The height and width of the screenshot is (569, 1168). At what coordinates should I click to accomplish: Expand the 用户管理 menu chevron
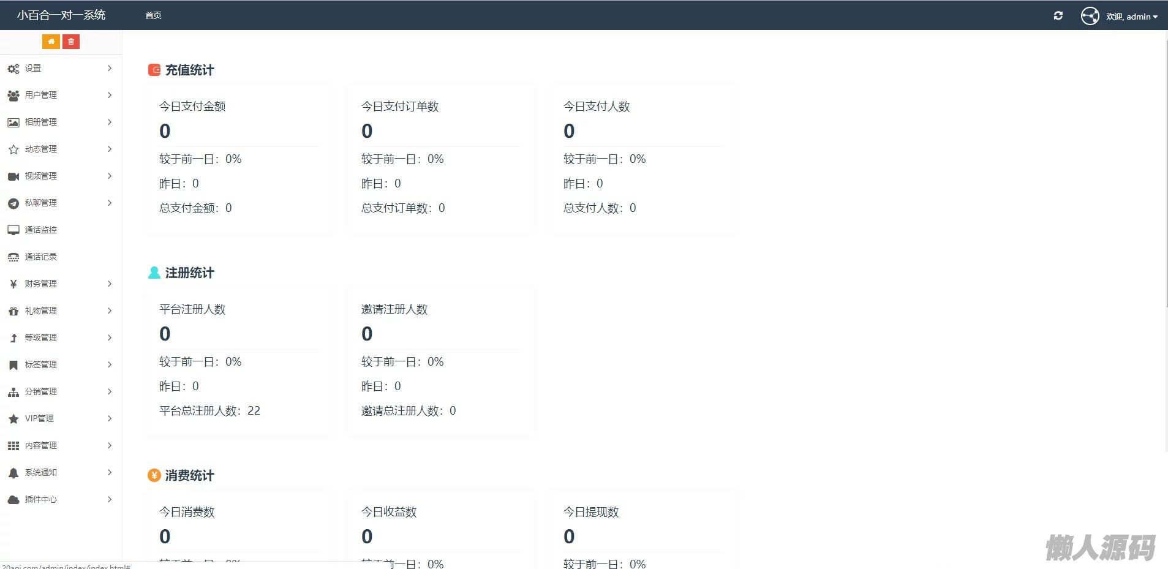coord(110,95)
